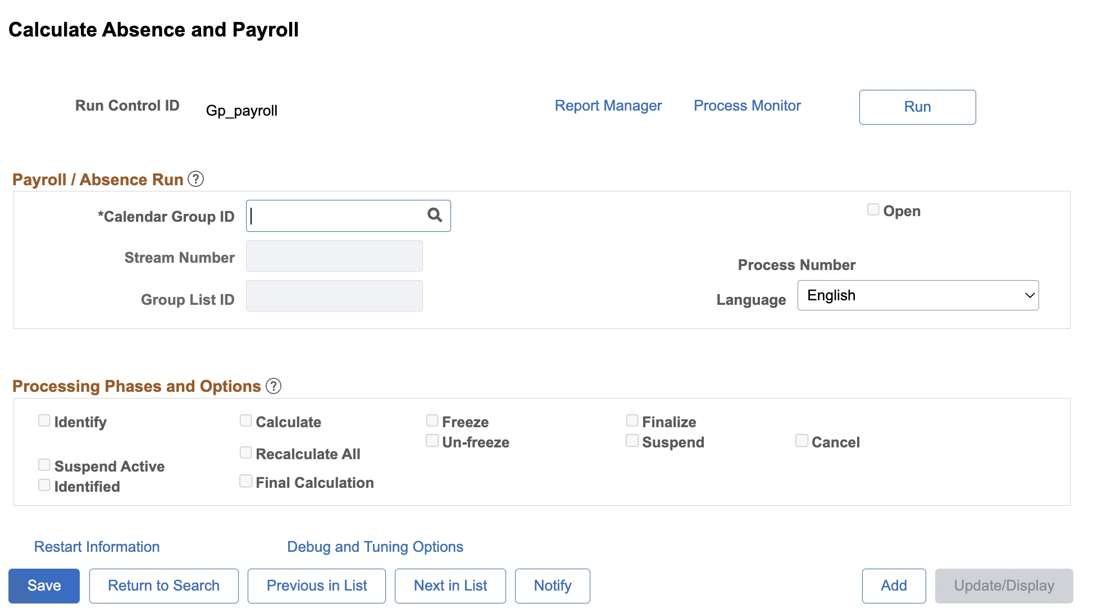This screenshot has height=613, width=1093.
Task: Enable the Un-freeze option
Action: [x=432, y=440]
